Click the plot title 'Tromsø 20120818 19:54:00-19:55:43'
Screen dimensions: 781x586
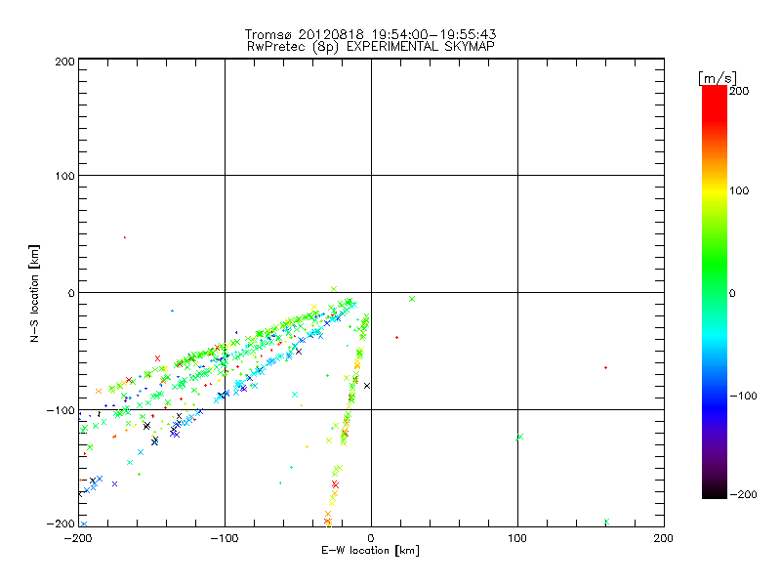click(x=370, y=34)
